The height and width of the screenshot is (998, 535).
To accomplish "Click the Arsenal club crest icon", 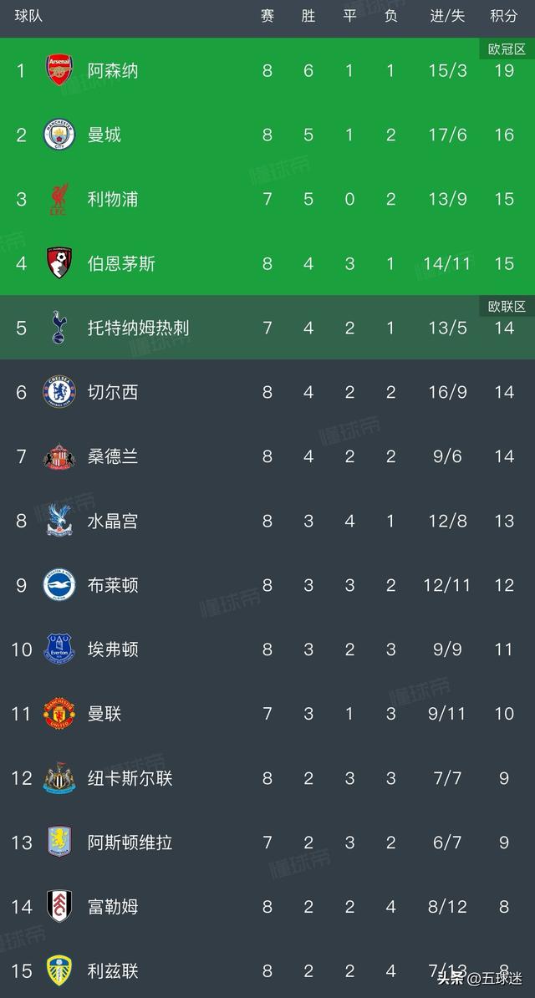I will point(59,70).
